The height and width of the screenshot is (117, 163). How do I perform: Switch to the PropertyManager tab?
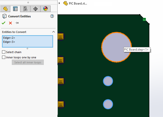(x=15, y=9)
